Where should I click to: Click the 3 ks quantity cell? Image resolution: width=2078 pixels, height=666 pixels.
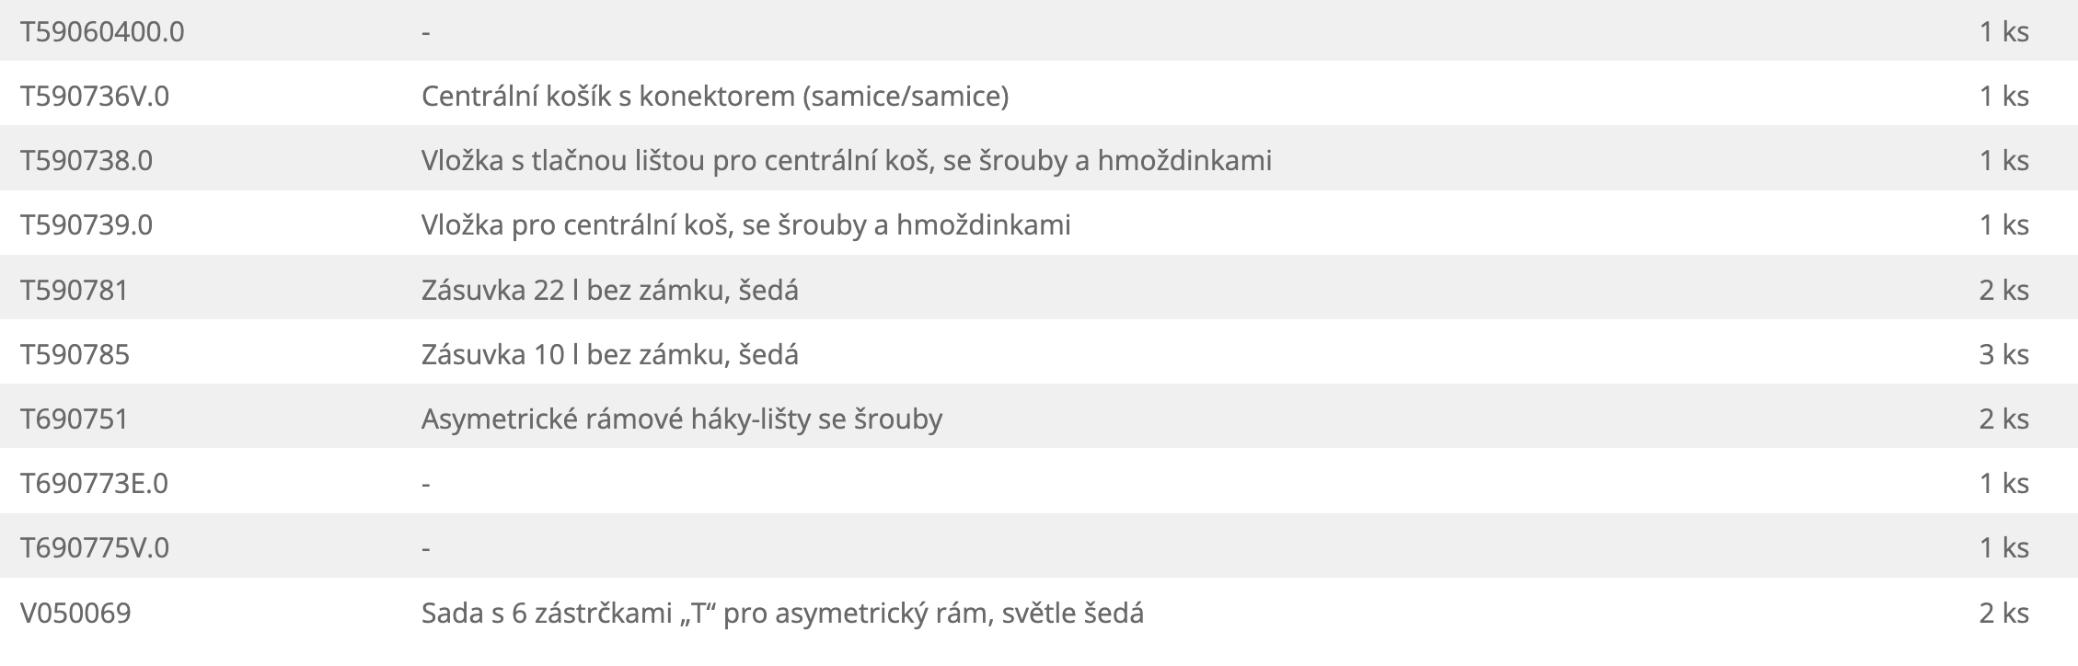coord(2003,355)
